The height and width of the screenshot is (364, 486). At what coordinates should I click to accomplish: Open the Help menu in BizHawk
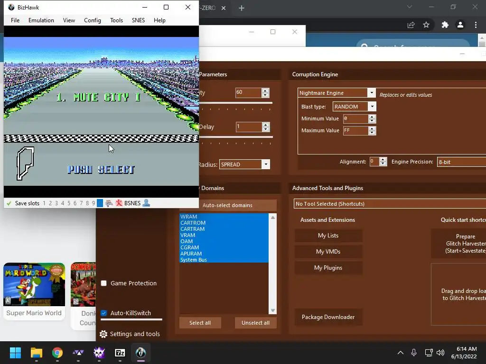point(159,20)
